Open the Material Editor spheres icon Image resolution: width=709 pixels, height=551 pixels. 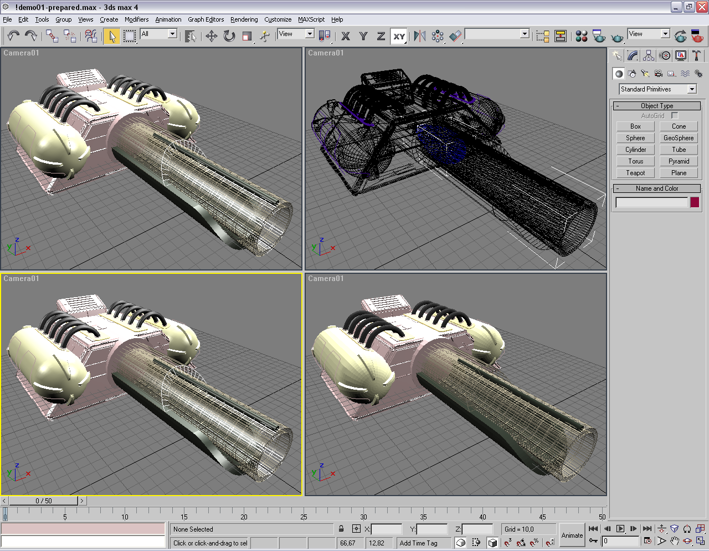581,36
